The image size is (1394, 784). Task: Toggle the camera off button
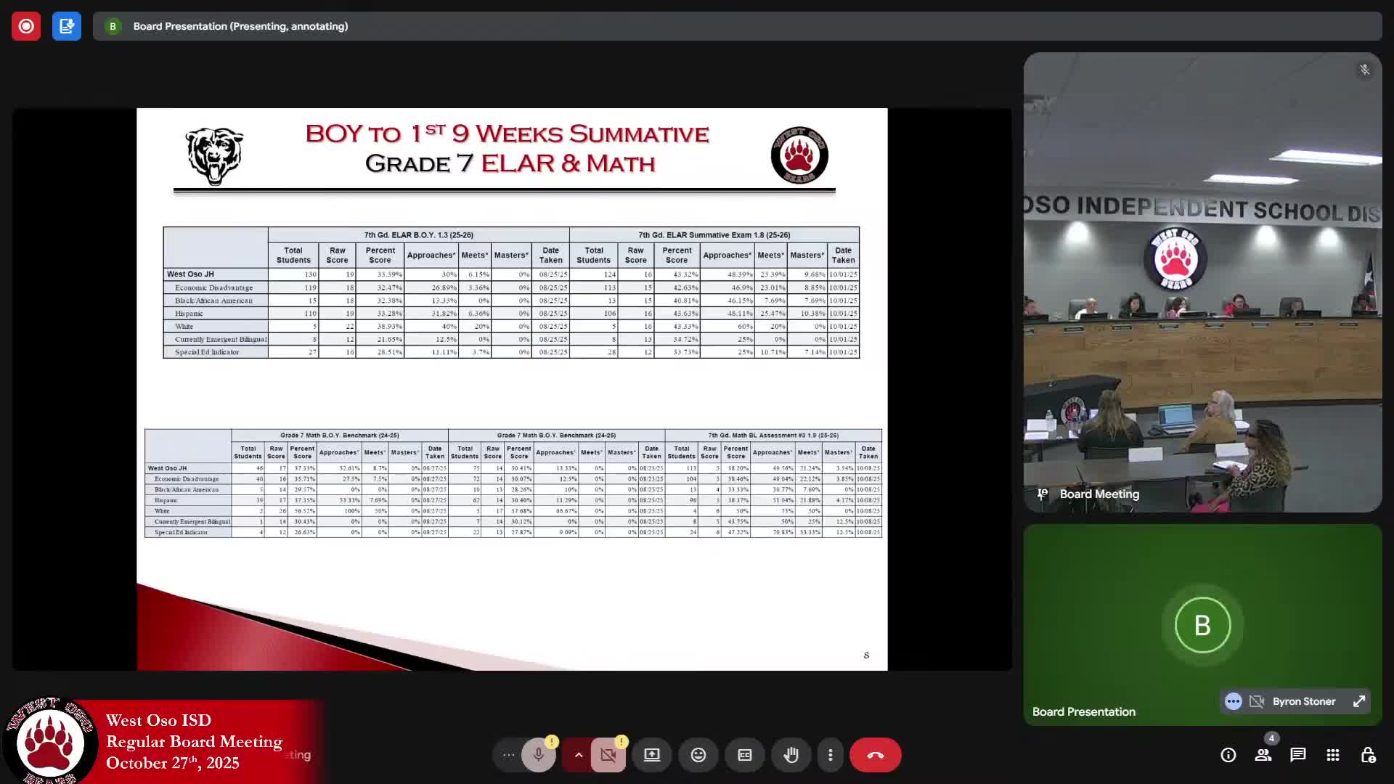(x=608, y=755)
